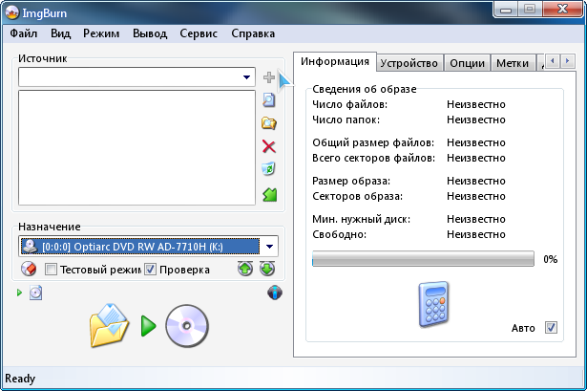
Task: Load the drive tray with the green down arrow
Action: point(267,269)
